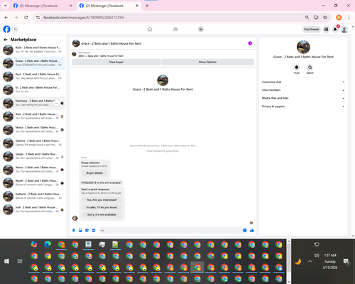Expand the Privacy & support section
355x284 pixels.
tap(303, 106)
